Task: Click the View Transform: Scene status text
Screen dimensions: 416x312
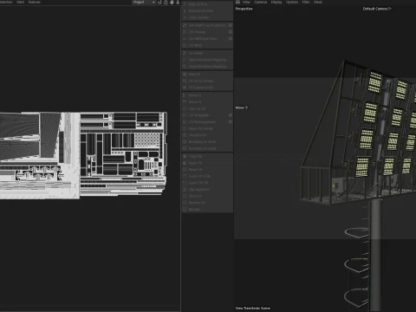Action: click(x=253, y=308)
